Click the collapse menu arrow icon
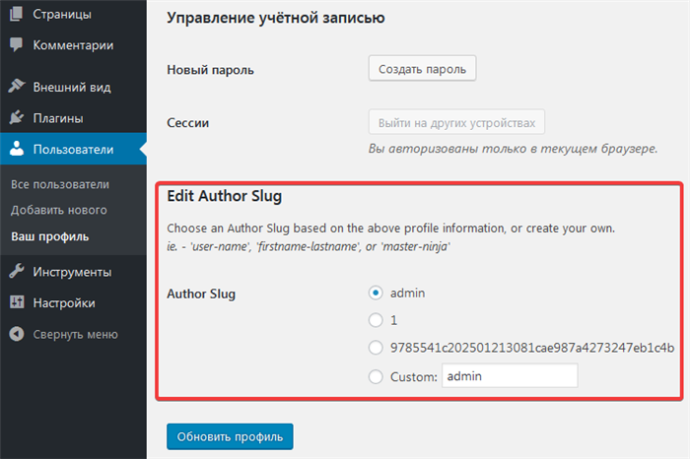This screenshot has width=690, height=459. pyautogui.click(x=17, y=334)
